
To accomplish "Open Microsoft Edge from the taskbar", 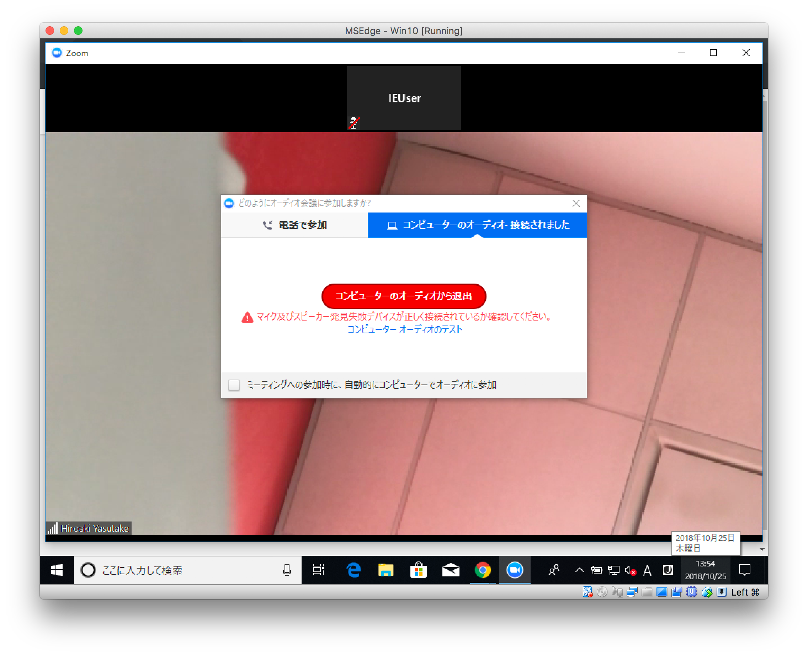I will (x=353, y=570).
